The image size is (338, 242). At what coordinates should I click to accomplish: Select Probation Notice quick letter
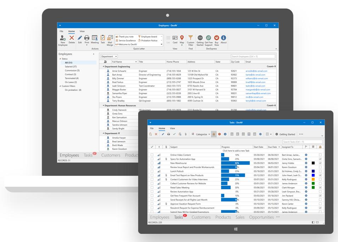tap(148, 40)
